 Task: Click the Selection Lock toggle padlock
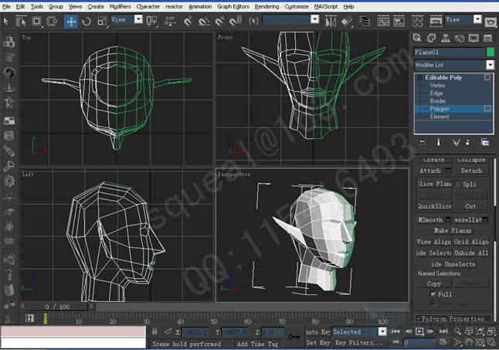(154, 331)
